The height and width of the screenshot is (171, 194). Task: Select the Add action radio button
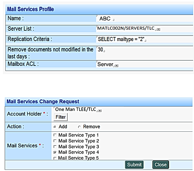coord(55,127)
